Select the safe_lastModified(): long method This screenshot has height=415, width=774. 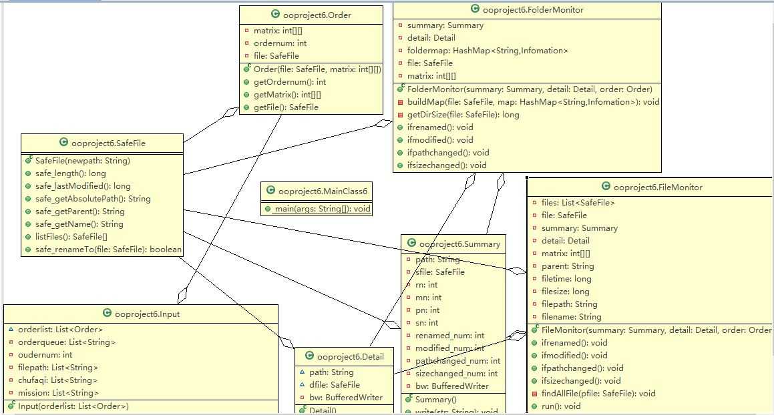[83, 186]
